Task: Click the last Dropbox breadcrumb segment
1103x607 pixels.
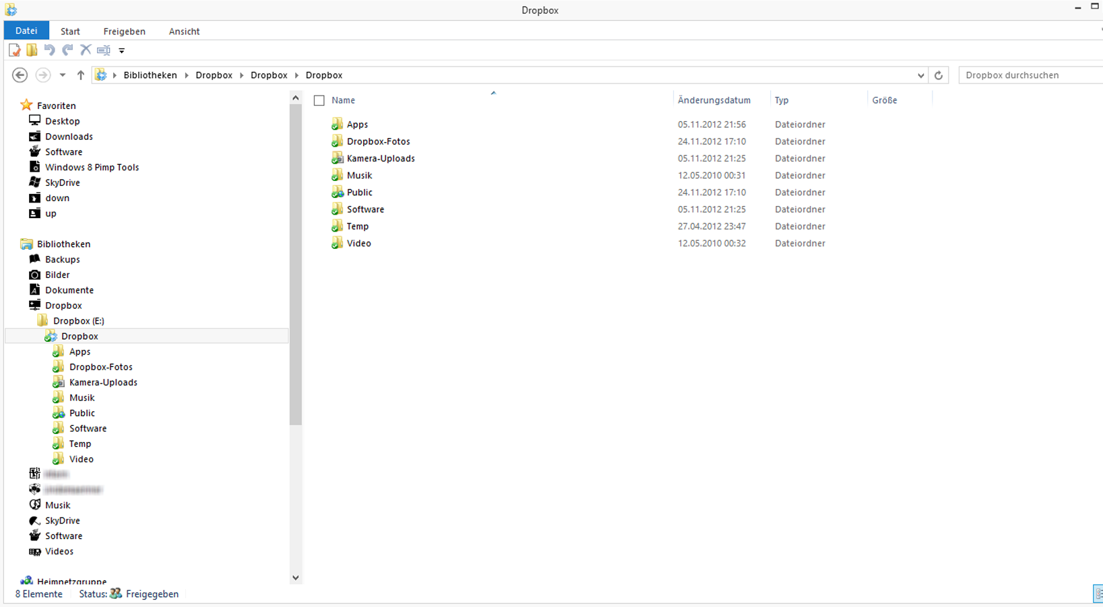Action: [324, 75]
